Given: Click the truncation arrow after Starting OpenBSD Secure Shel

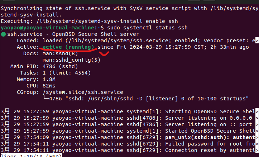Looking at the screenshot, I should 257,111.
